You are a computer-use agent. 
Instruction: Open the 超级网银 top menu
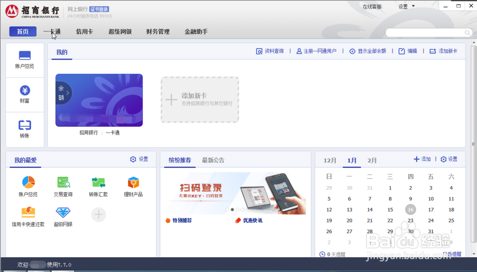click(120, 31)
